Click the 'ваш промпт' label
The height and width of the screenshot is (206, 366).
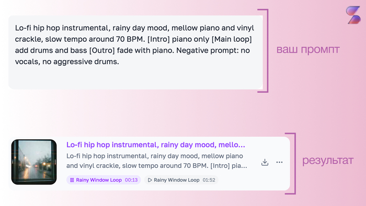coord(308,50)
